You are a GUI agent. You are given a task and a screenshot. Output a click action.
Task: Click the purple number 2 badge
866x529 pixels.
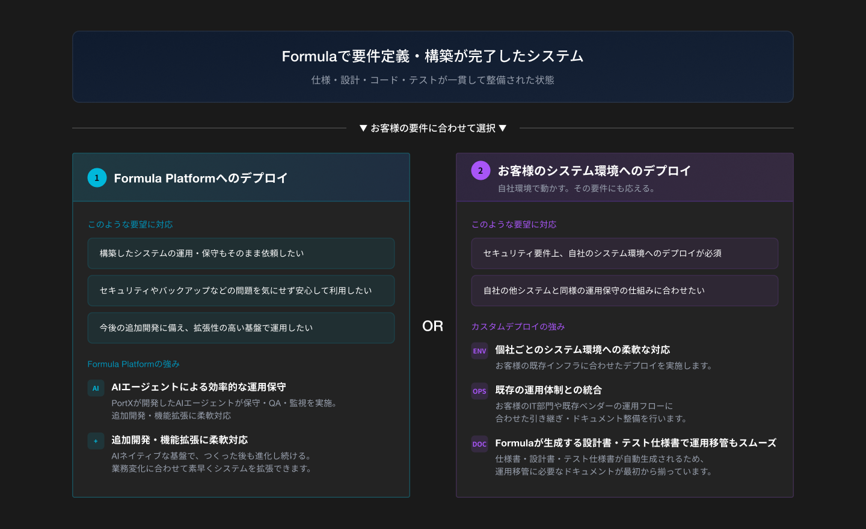click(x=481, y=171)
